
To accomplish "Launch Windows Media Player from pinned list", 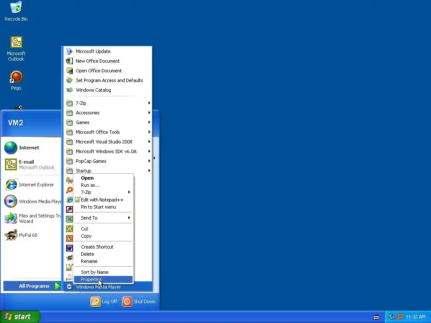I will (32, 201).
